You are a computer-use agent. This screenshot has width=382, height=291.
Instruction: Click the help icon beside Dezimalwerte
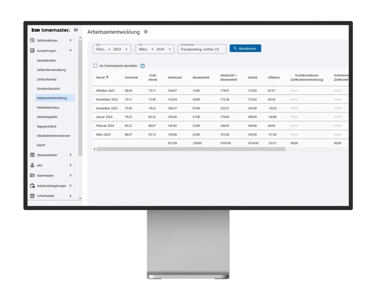(143, 66)
